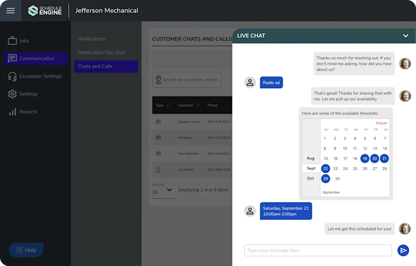Select Communication in the sidebar
This screenshot has height=266, width=416.
35,58
